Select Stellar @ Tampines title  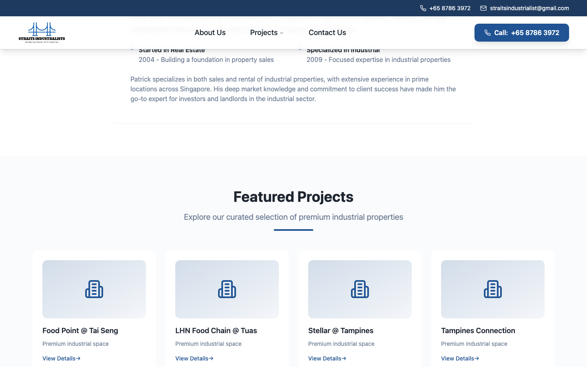click(341, 331)
